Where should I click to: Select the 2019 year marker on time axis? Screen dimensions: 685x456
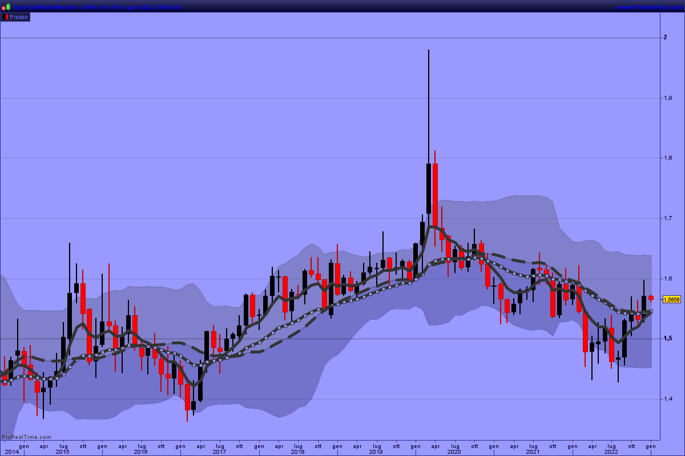coord(376,452)
